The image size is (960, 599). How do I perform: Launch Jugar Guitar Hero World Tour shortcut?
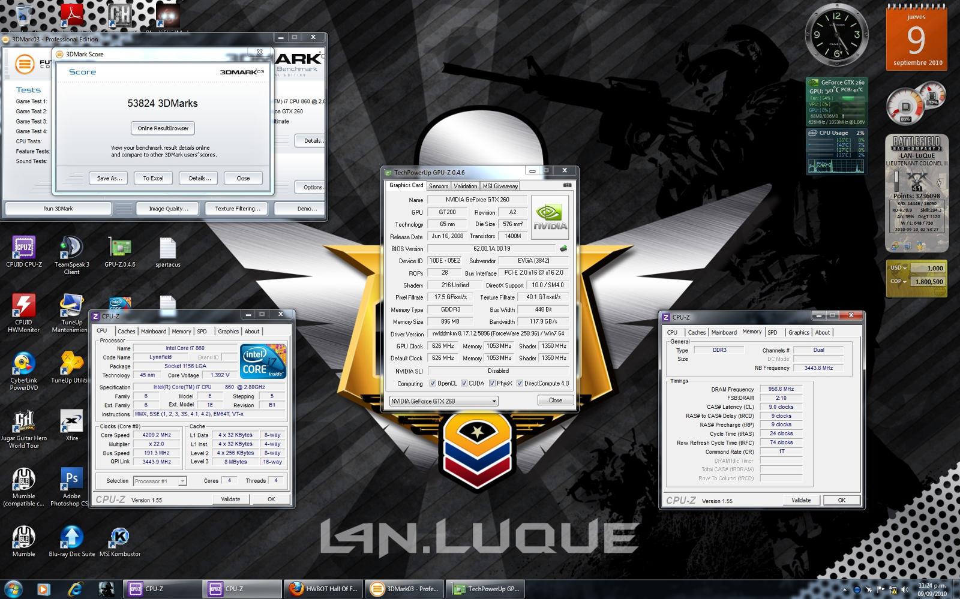click(24, 429)
